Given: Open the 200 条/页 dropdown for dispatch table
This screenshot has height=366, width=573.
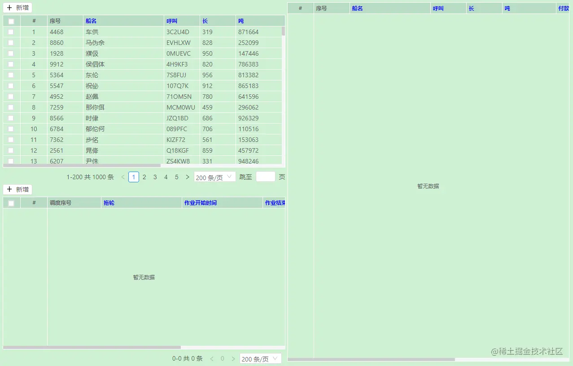Looking at the screenshot, I should coord(261,359).
